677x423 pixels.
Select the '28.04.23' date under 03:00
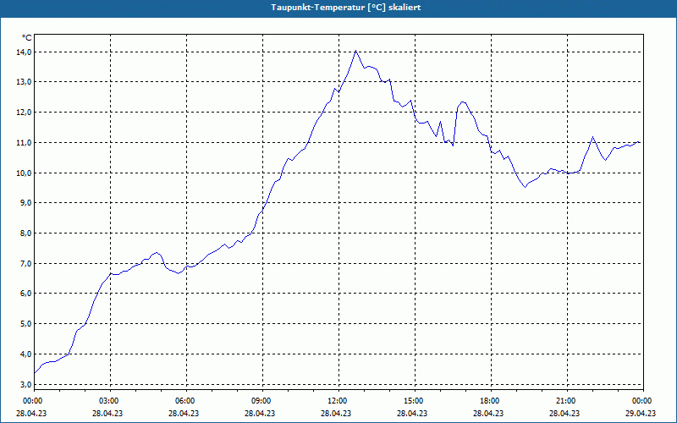[x=107, y=413]
